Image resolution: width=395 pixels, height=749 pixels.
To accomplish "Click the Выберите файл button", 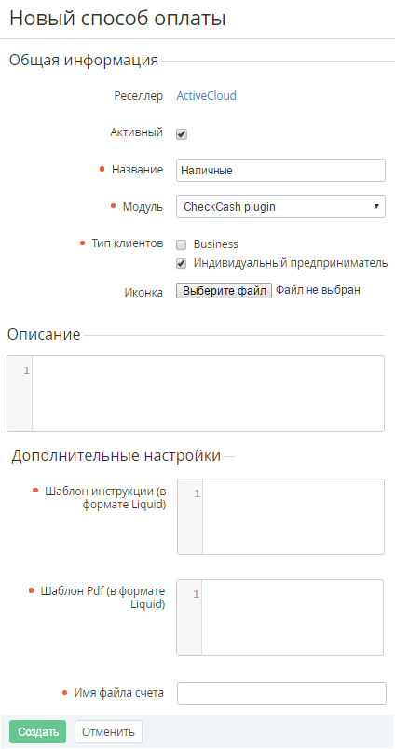I will 225,291.
